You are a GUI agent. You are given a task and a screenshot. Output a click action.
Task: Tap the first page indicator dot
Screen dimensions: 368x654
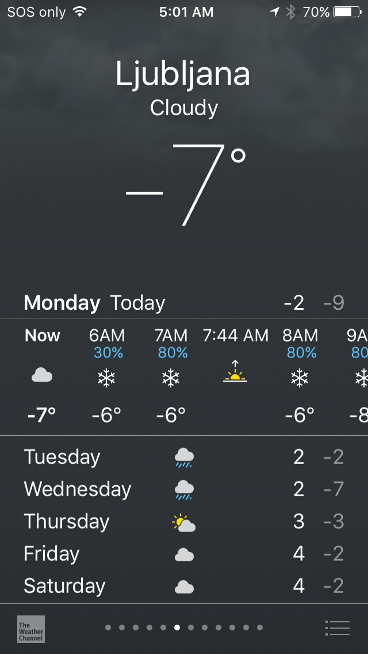pyautogui.click(x=108, y=628)
